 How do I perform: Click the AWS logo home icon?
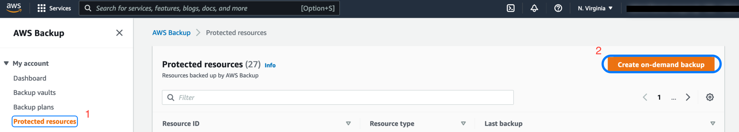(x=14, y=8)
